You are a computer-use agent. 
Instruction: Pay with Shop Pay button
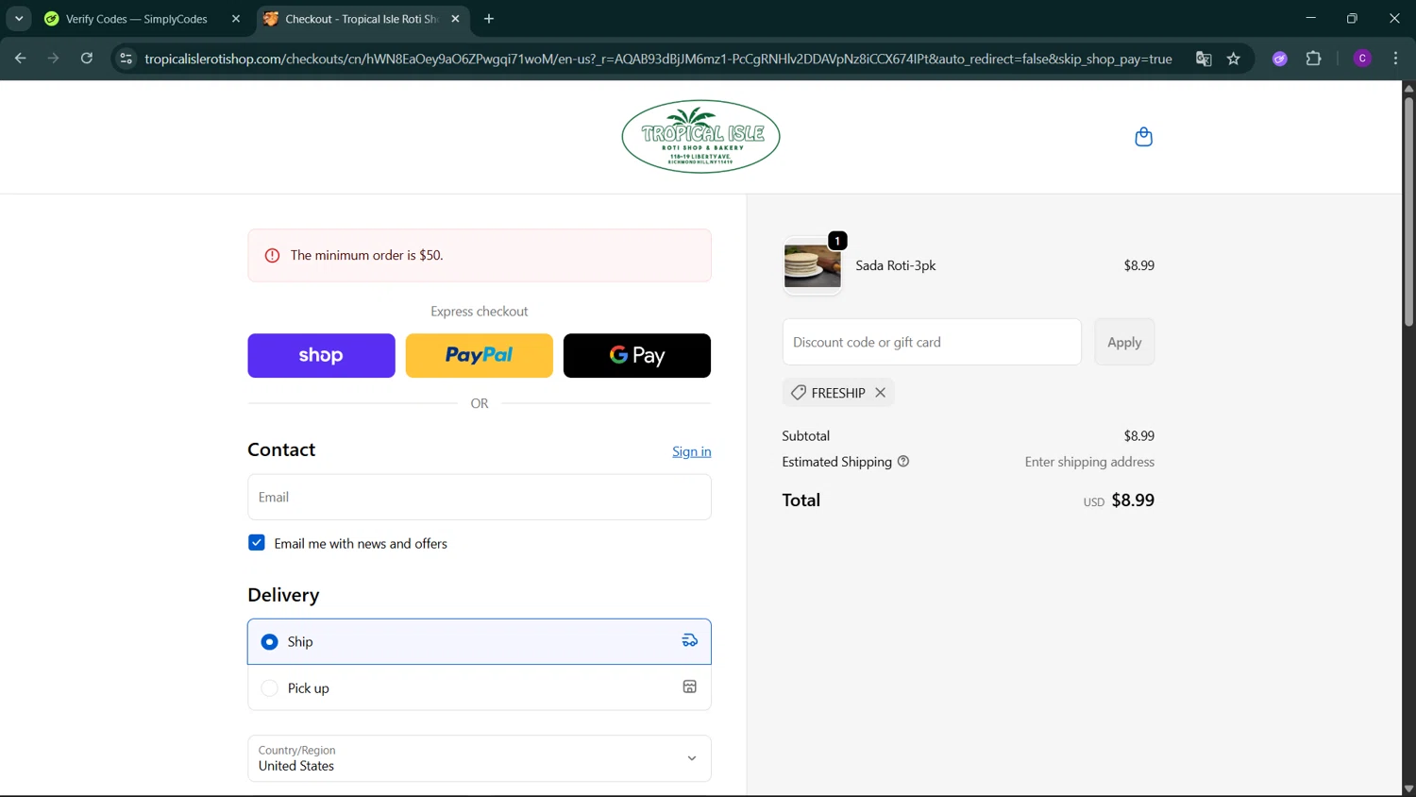click(x=321, y=356)
